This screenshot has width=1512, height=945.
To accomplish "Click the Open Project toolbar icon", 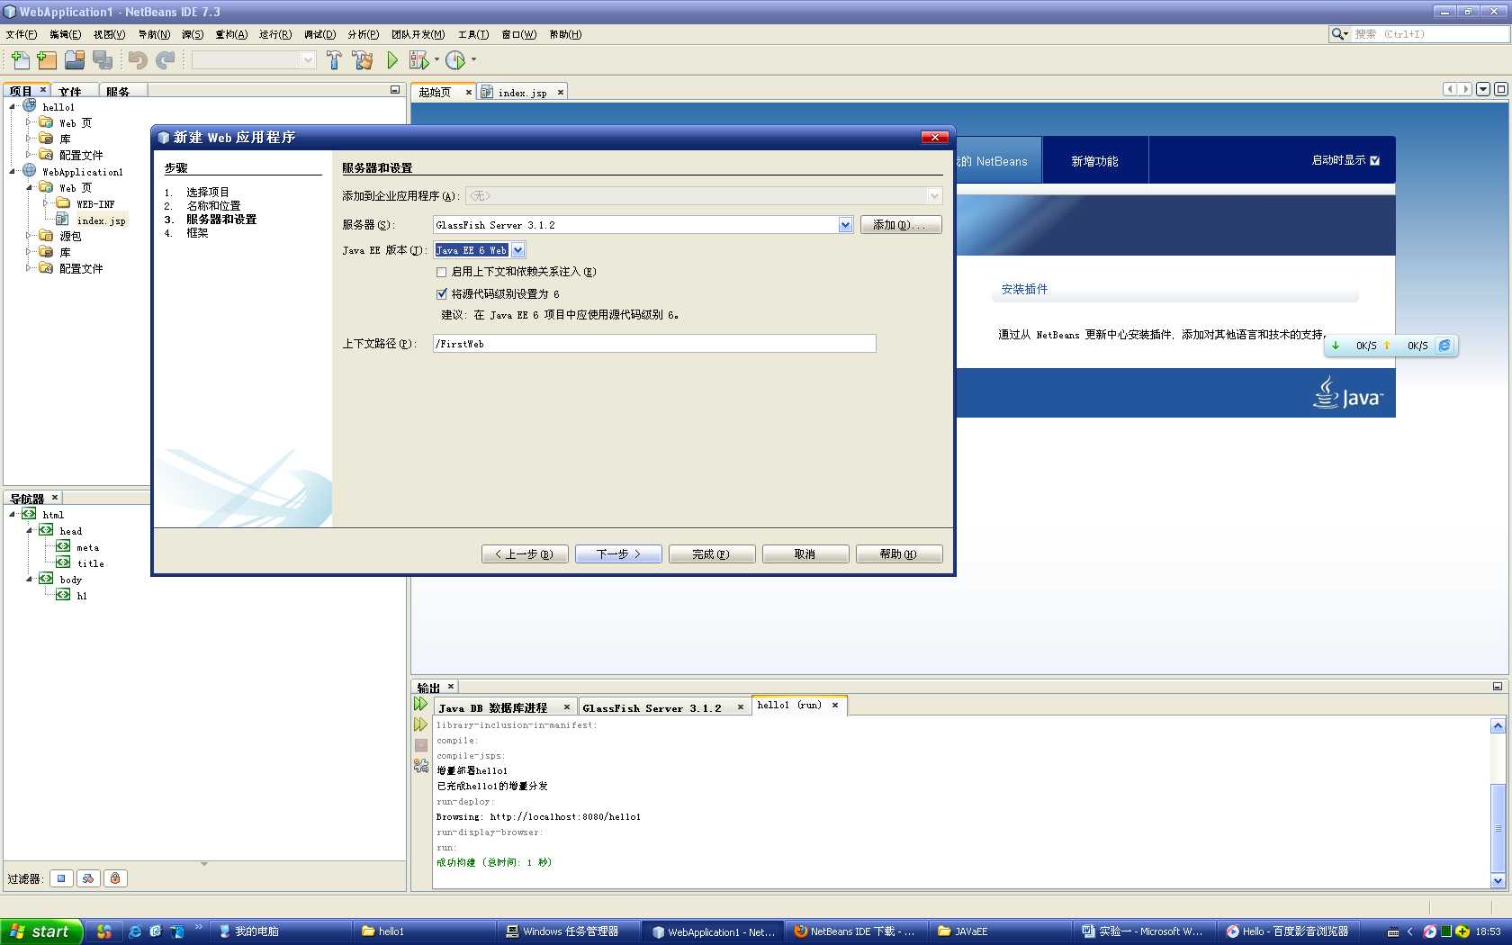I will click(75, 60).
